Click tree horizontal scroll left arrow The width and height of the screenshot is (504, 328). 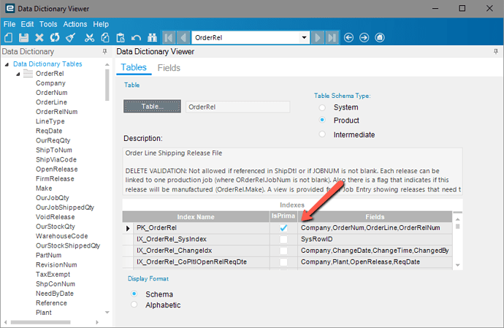tap(5, 322)
